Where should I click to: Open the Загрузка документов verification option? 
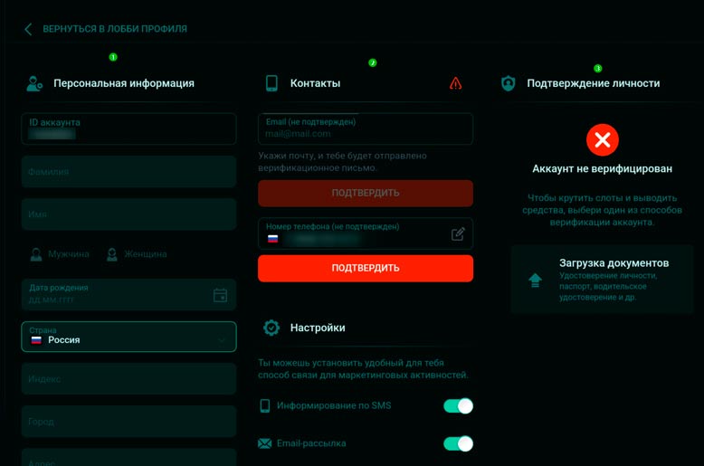(602, 279)
